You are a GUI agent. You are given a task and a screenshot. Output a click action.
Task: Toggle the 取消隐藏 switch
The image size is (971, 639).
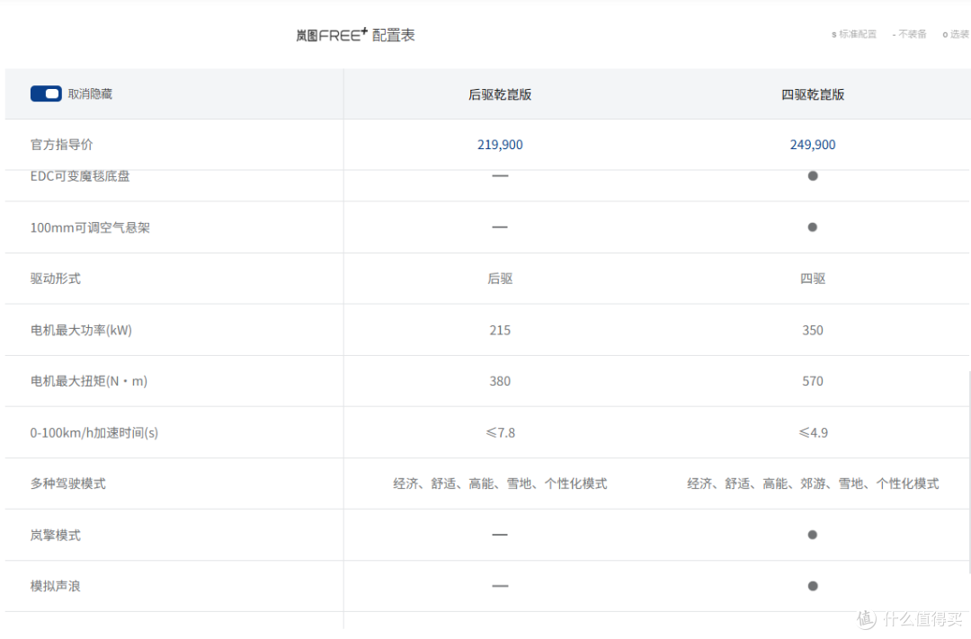pos(46,93)
